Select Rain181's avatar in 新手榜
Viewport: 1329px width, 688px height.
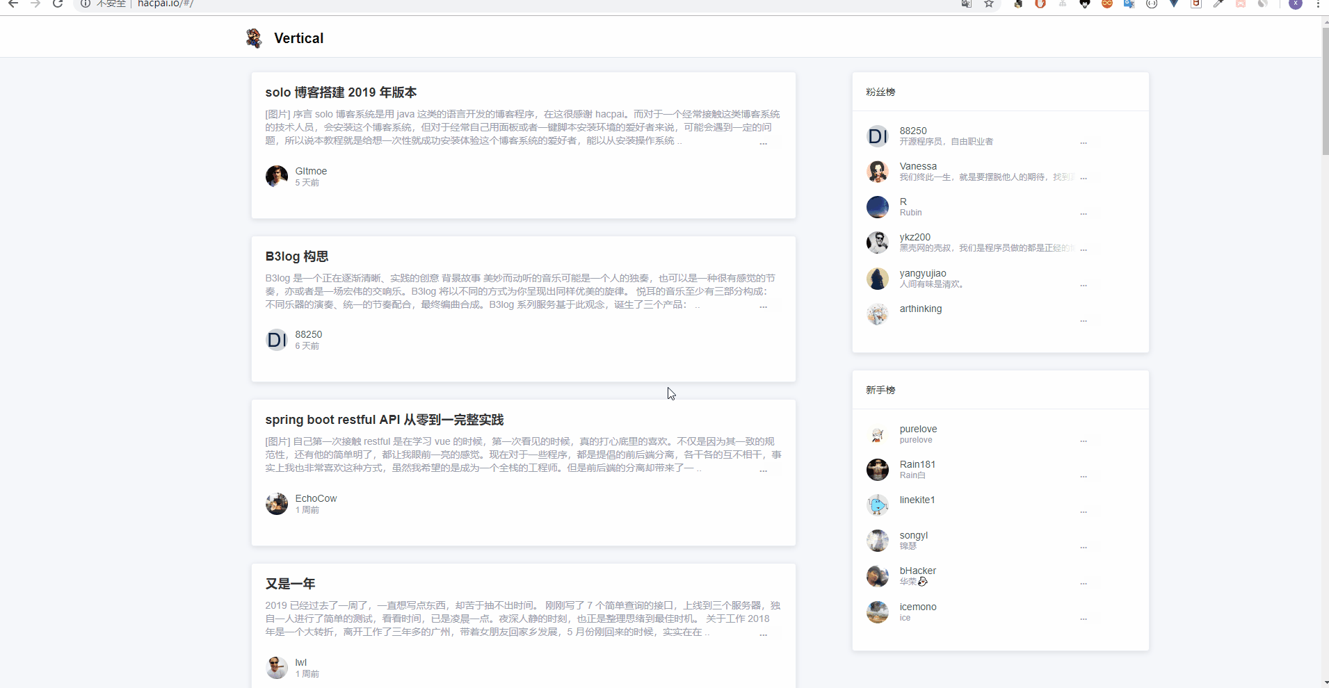pos(878,470)
